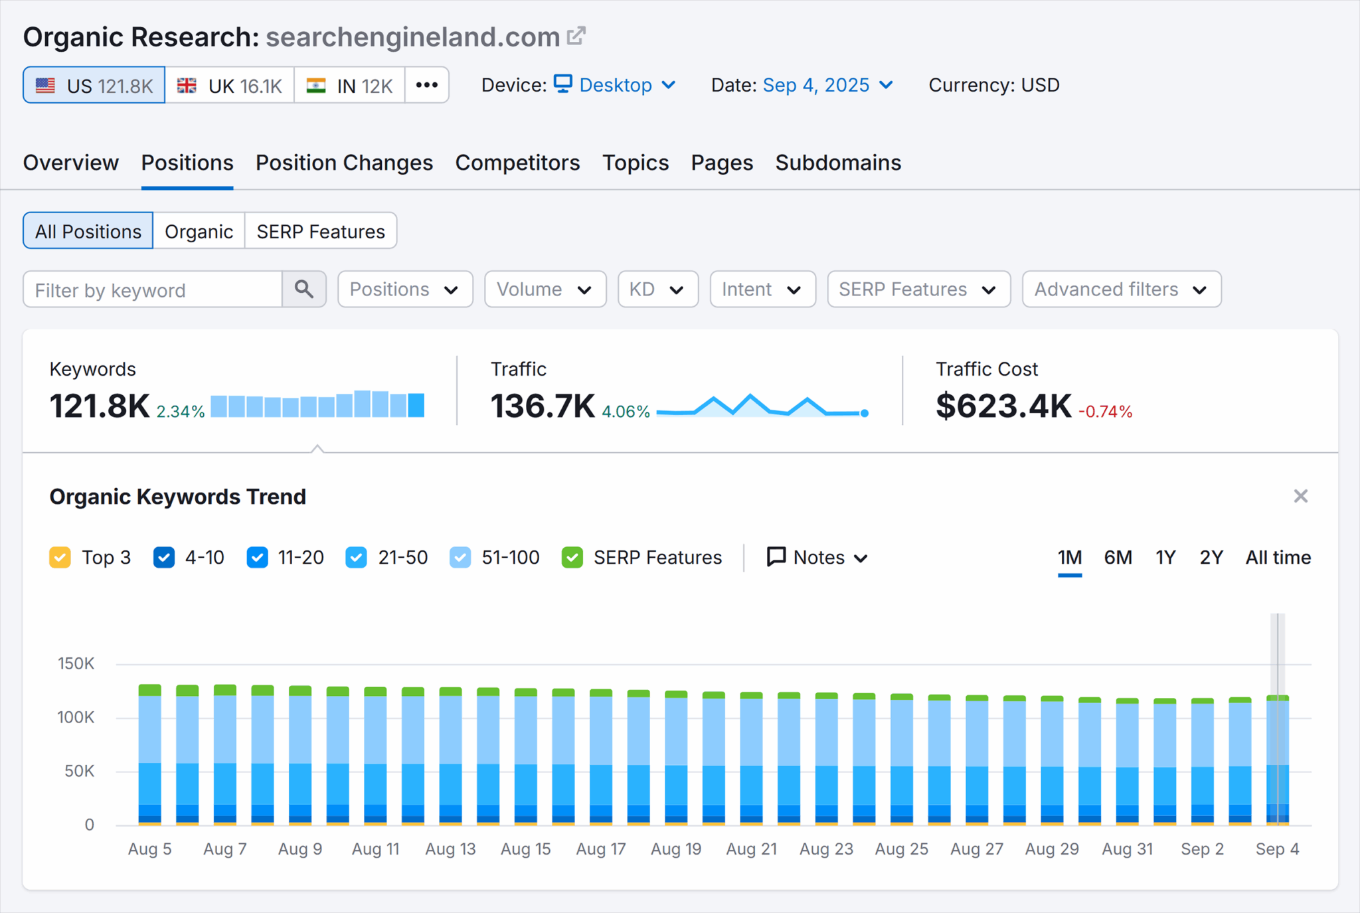Viewport: 1360px width, 913px height.
Task: Toggle the 4-10 positions checkbox
Action: point(164,557)
